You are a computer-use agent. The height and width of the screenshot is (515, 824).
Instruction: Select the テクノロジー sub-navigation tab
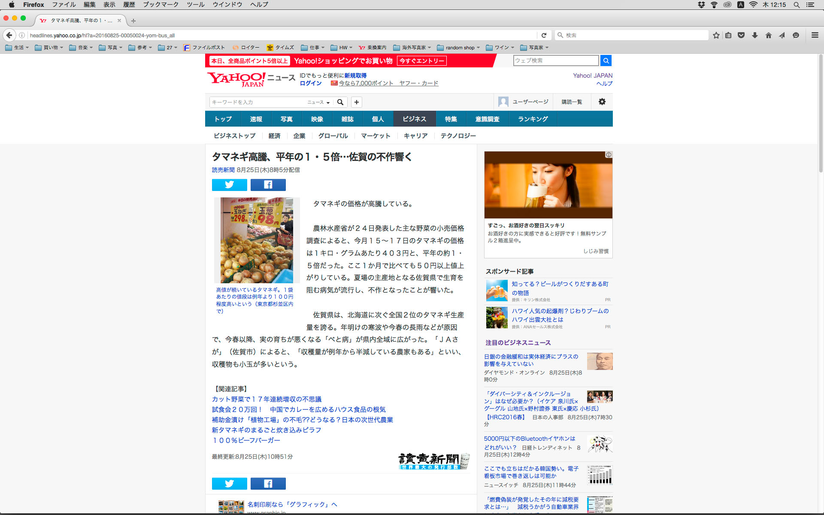point(458,136)
